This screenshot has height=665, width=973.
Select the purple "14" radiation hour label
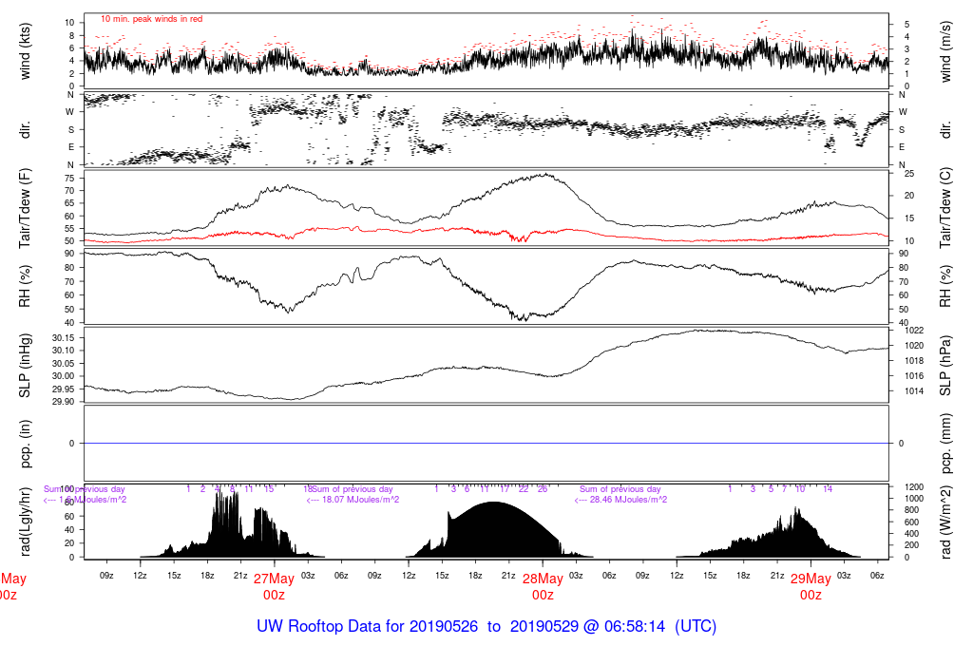pyautogui.click(x=828, y=489)
